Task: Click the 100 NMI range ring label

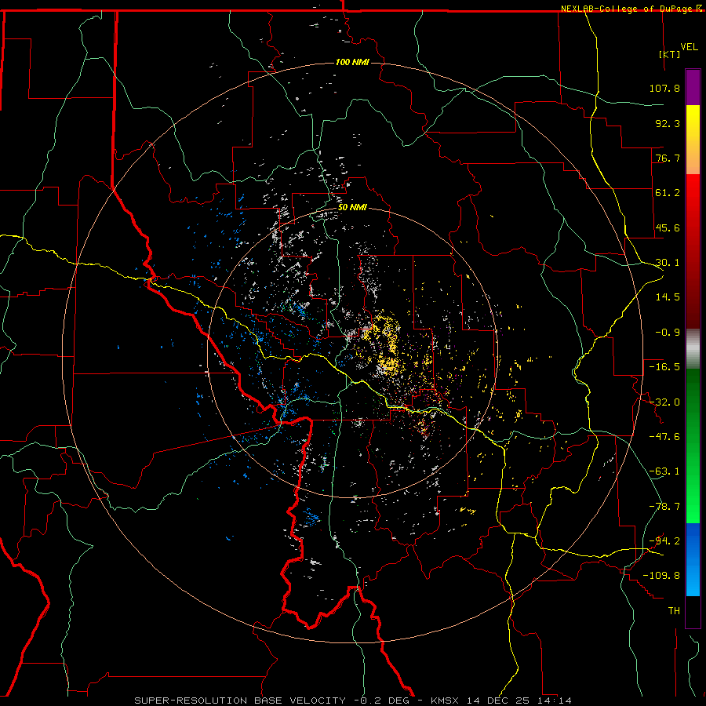Action: [352, 62]
